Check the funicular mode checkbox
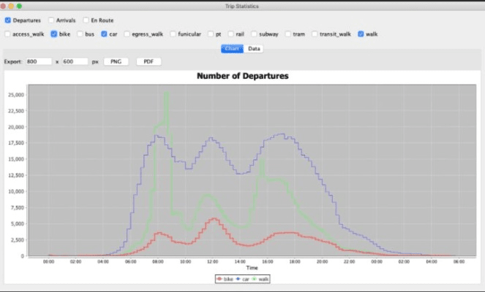 (x=173, y=34)
